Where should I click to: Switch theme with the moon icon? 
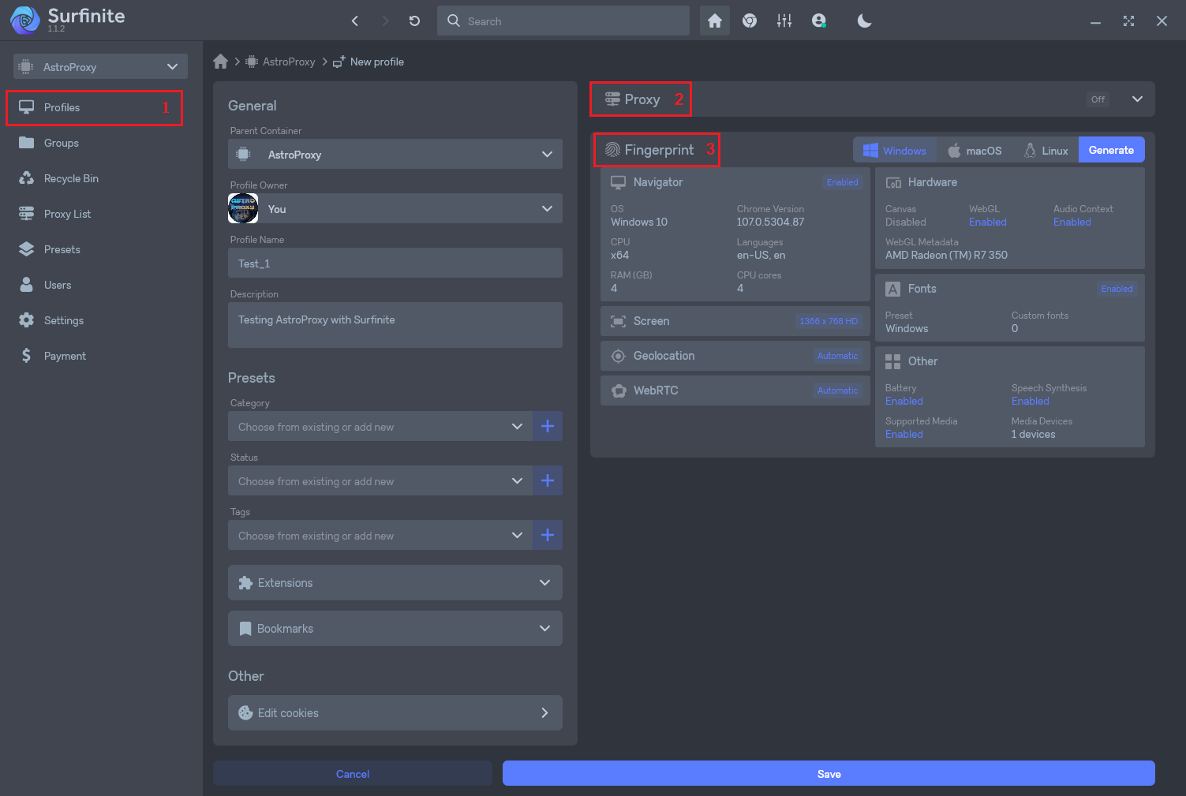coord(865,21)
